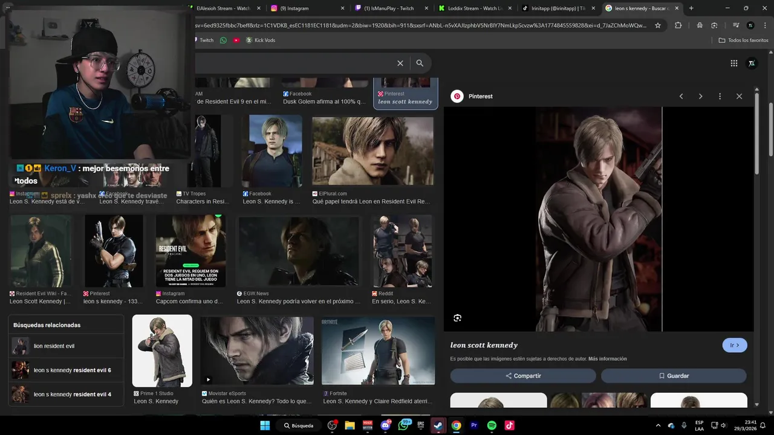Click the magnifier search icon
This screenshot has height=435, width=774.
pos(420,63)
